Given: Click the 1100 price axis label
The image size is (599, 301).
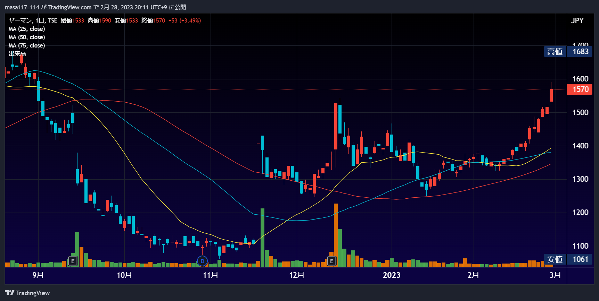Looking at the screenshot, I should coord(580,246).
